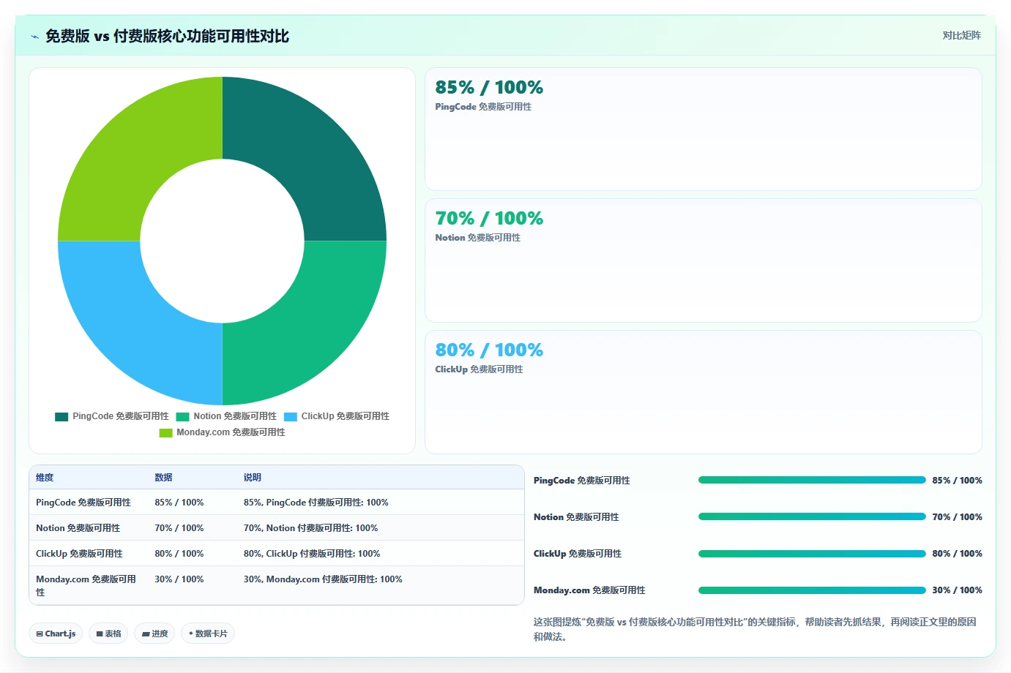Click the Chart.js tag chip
Image resolution: width=1011 pixels, height=673 pixels.
pyautogui.click(x=56, y=633)
